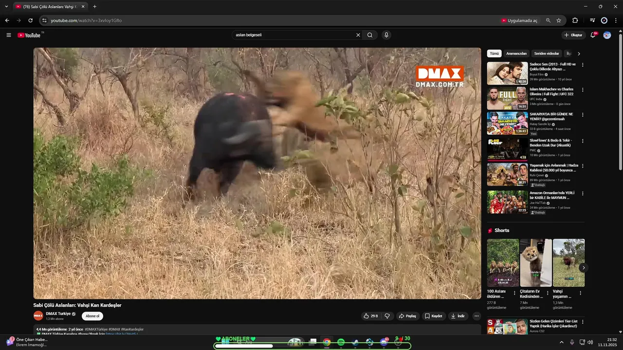623x350 pixels.
Task: Open the Sadece Sen video thumbnail
Action: pyautogui.click(x=507, y=73)
